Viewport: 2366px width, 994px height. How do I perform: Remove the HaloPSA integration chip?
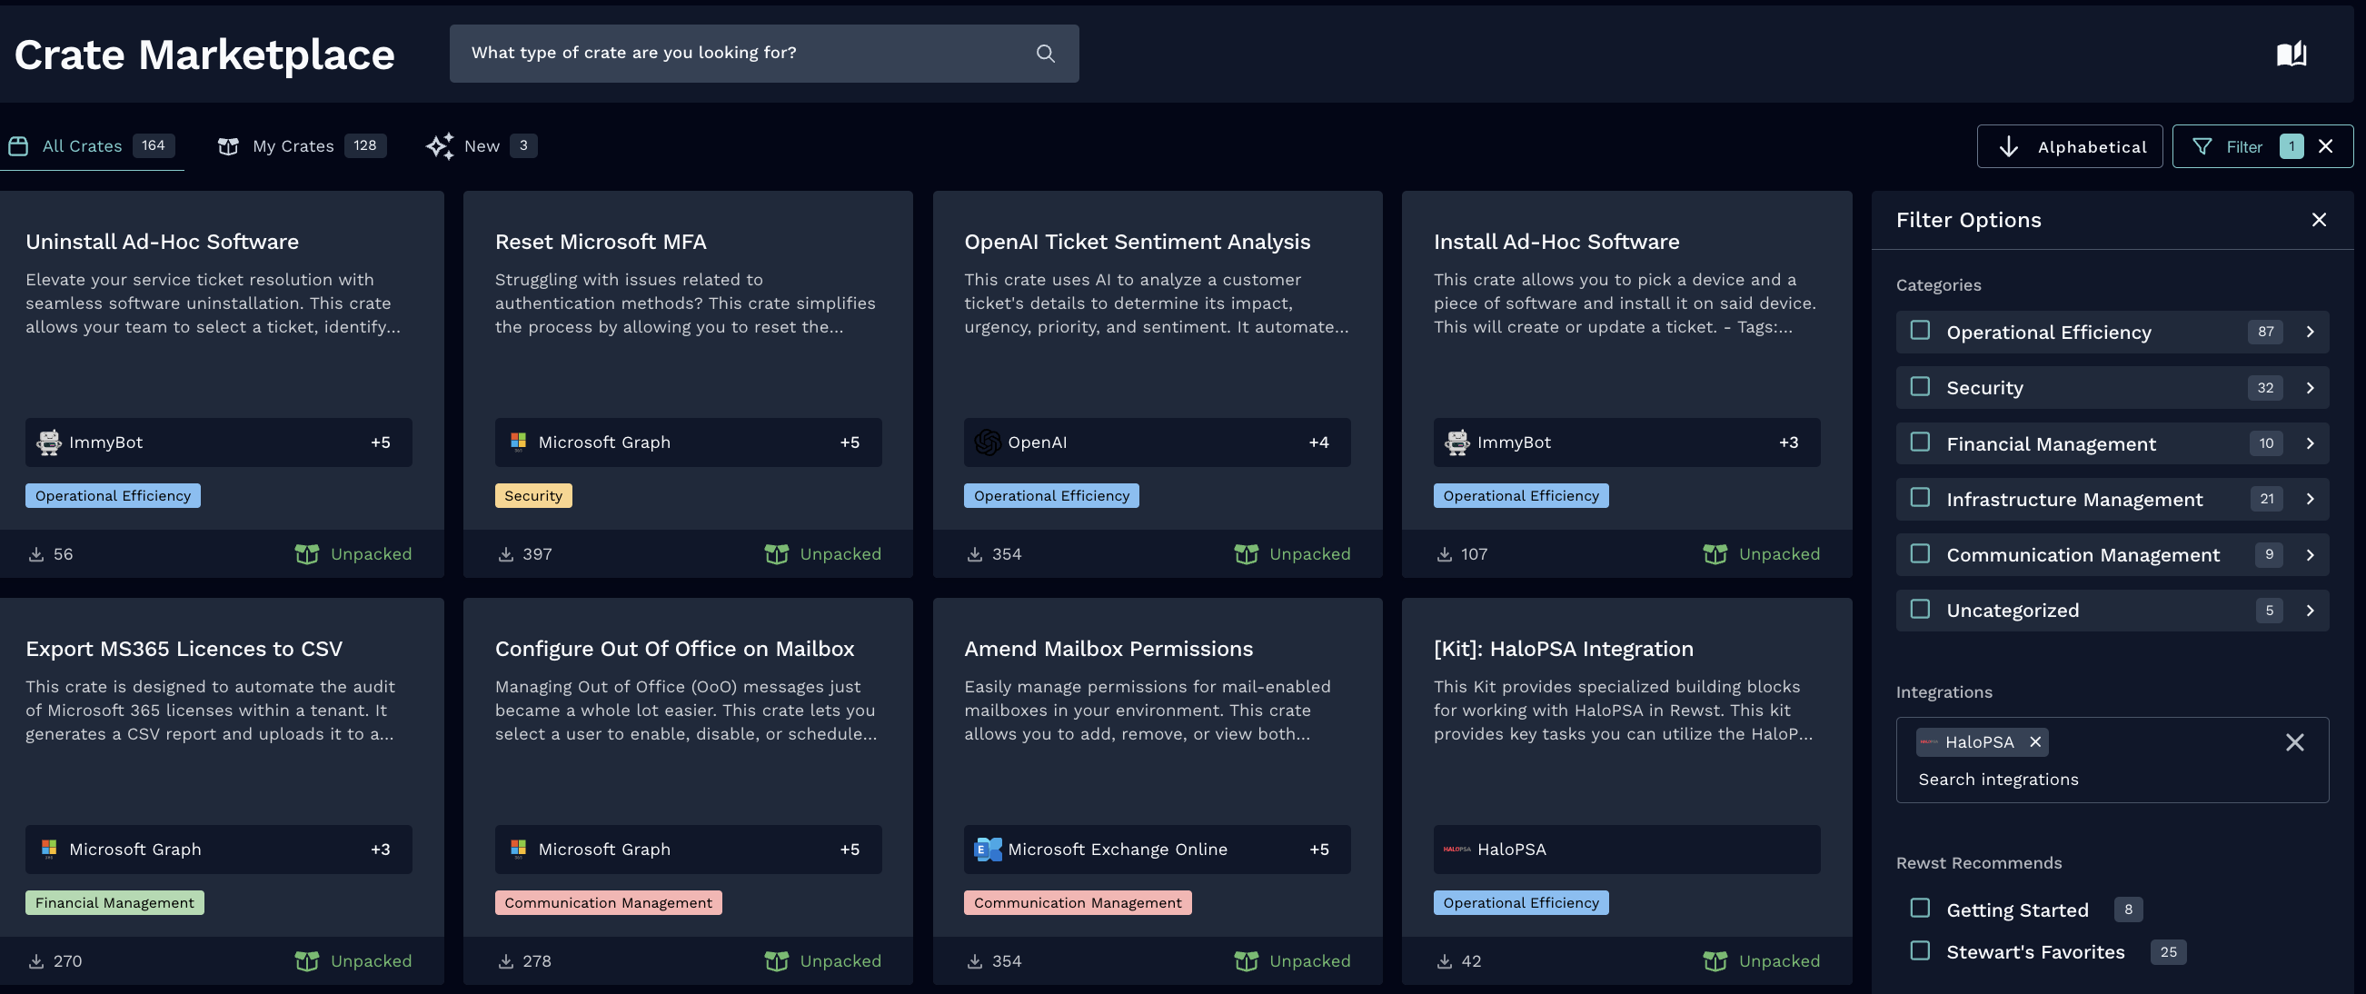click(2035, 741)
